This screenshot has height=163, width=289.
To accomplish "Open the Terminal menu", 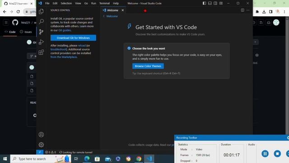I will 104,3.
